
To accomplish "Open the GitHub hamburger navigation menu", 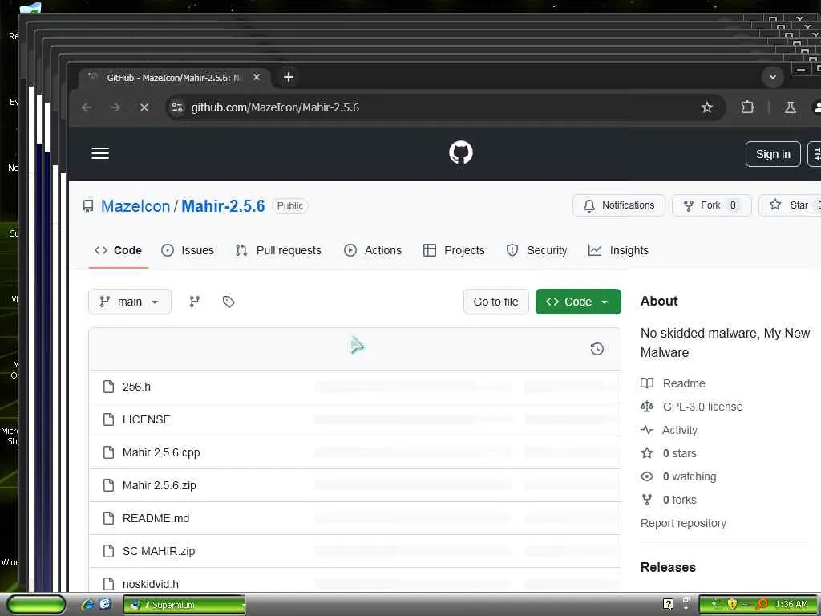I will click(x=100, y=153).
